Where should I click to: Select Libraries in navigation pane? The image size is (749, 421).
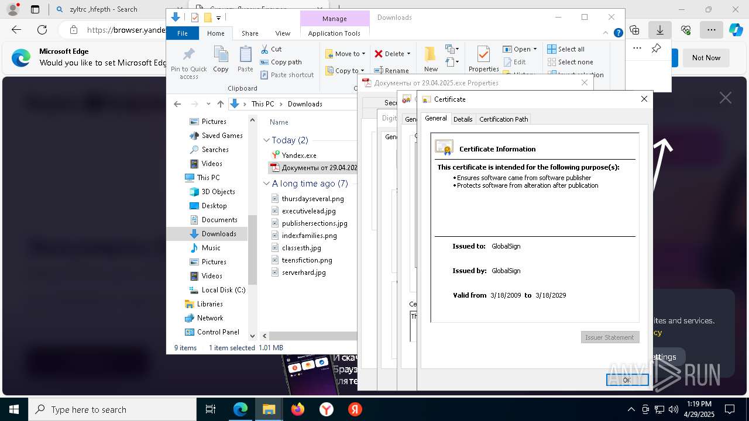[204, 303]
